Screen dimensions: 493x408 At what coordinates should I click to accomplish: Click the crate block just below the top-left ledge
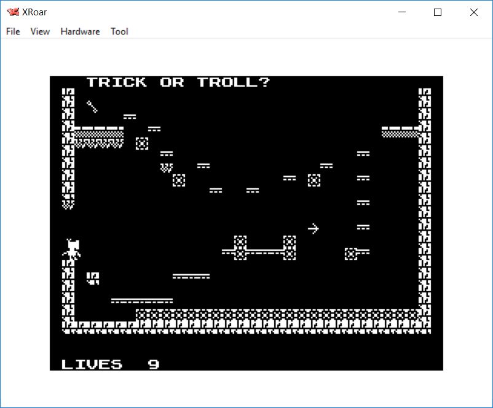(x=142, y=143)
